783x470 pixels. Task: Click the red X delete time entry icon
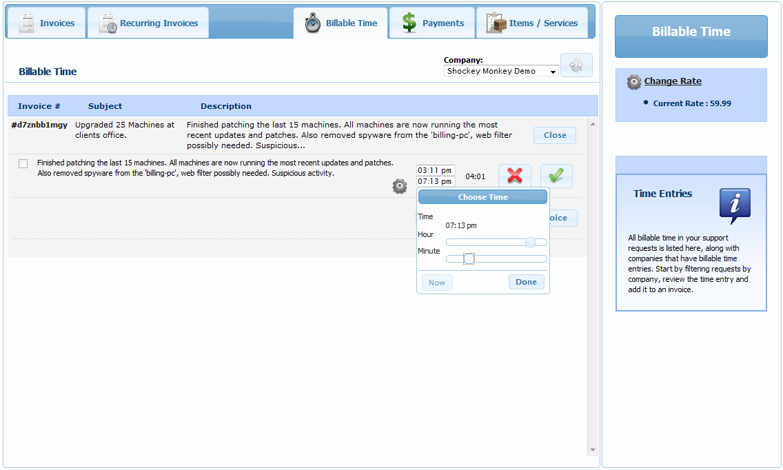[514, 176]
